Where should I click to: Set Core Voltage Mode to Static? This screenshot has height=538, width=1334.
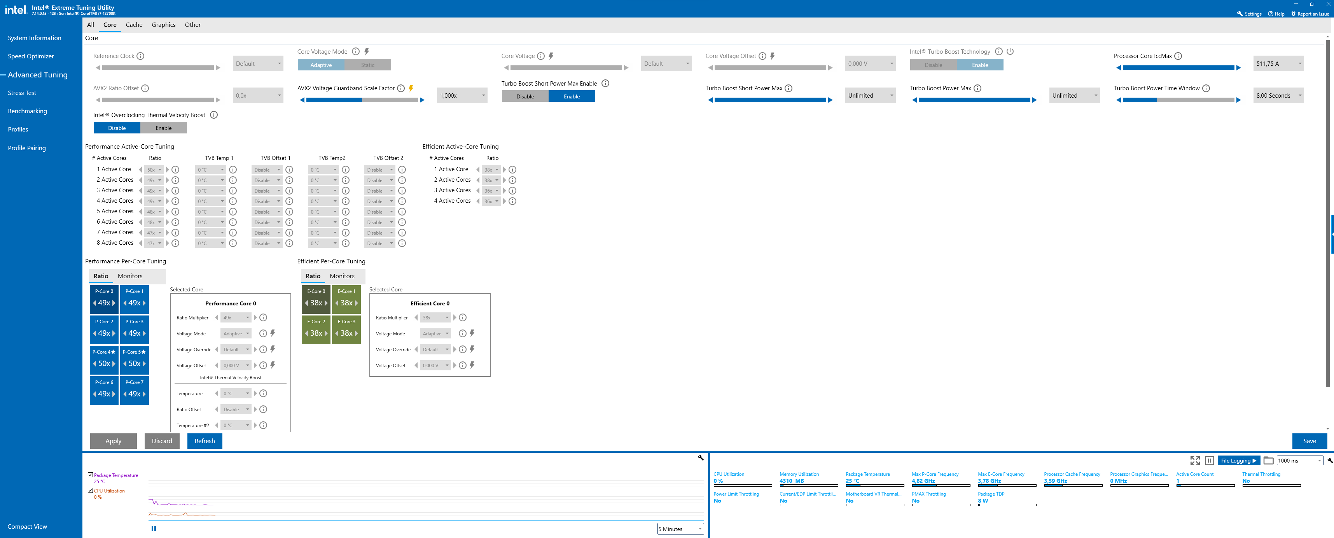pyautogui.click(x=367, y=65)
